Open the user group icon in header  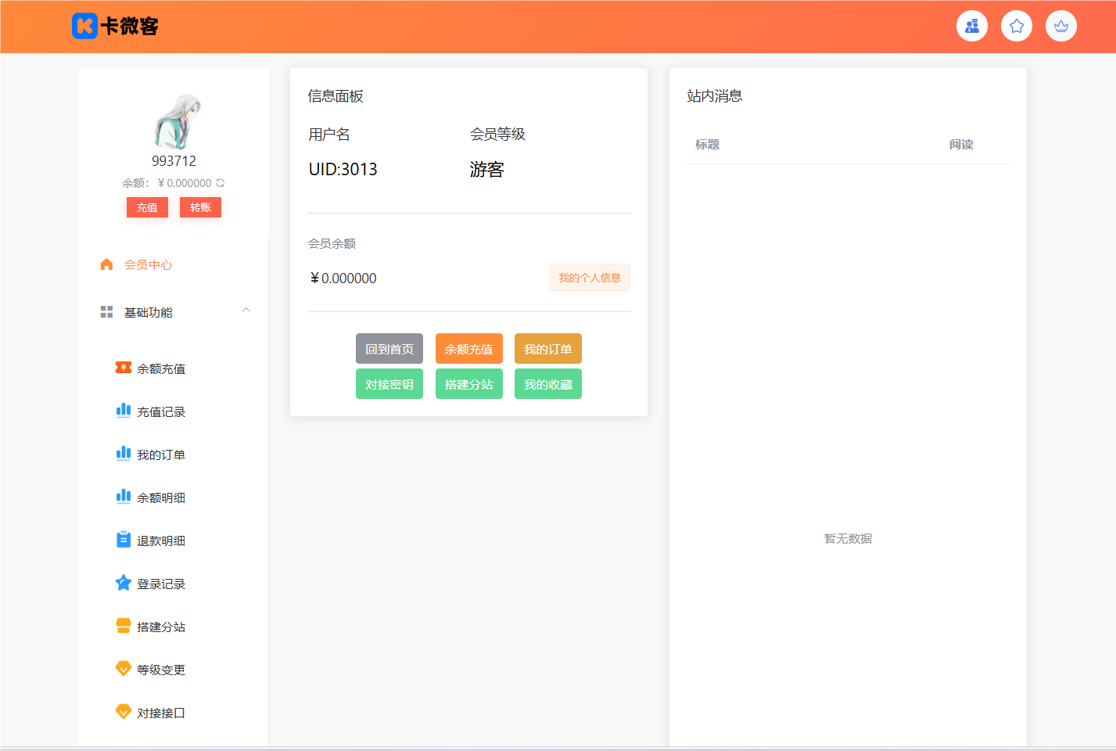coord(972,26)
